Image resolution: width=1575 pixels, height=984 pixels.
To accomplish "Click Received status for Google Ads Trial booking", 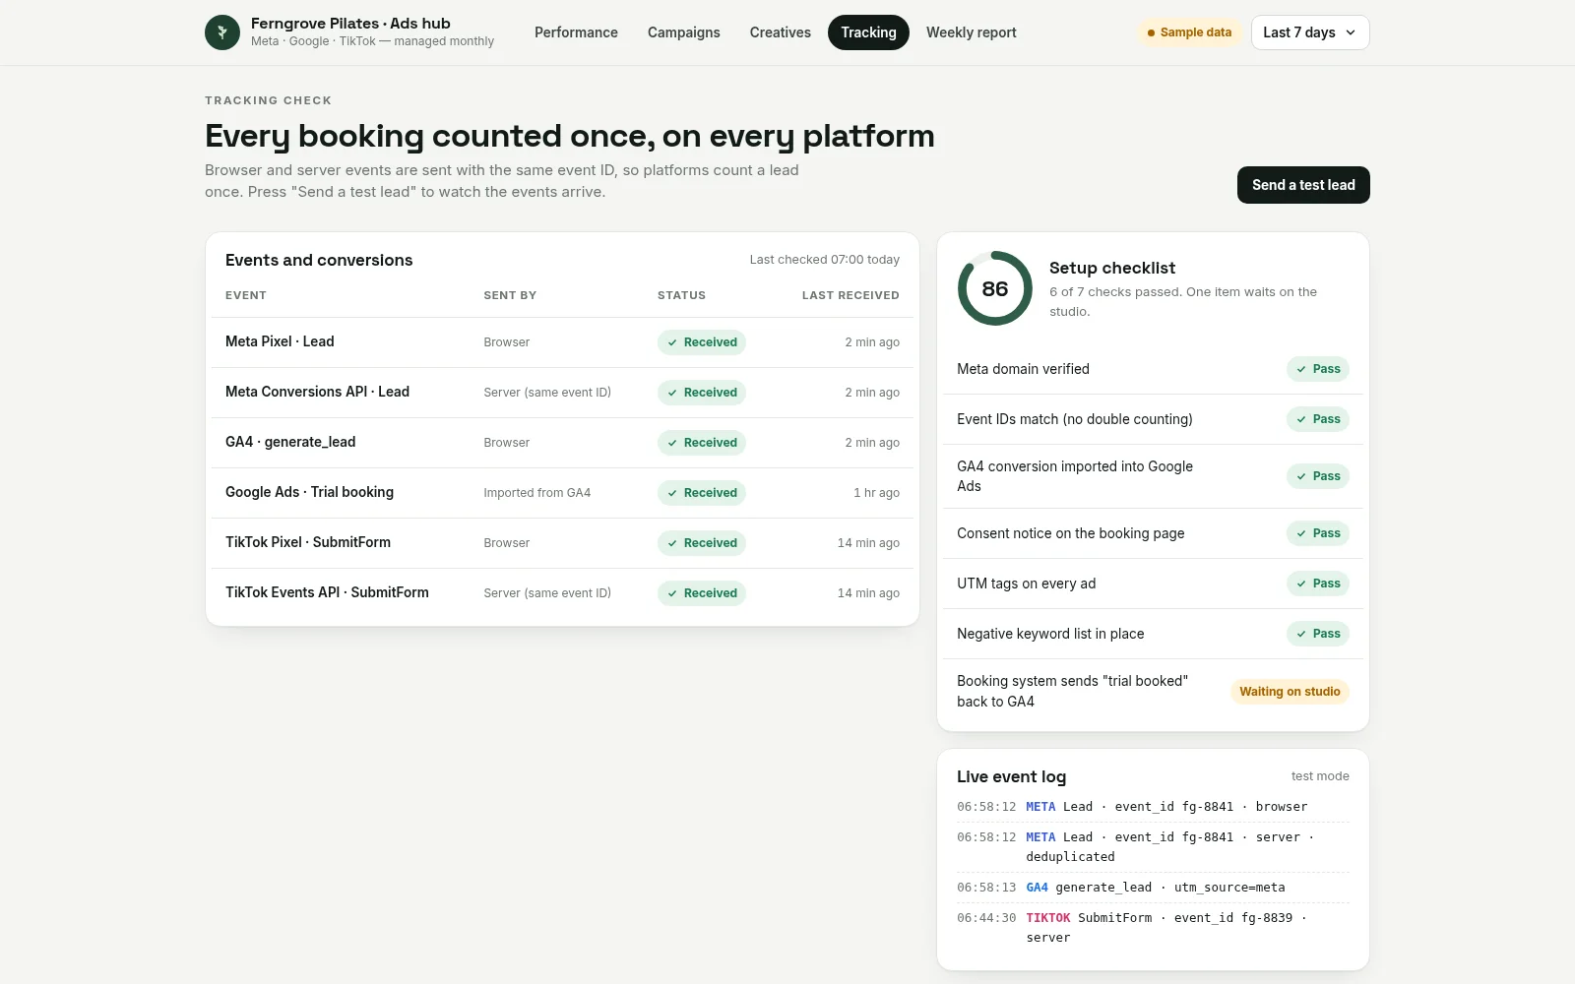I will (702, 493).
